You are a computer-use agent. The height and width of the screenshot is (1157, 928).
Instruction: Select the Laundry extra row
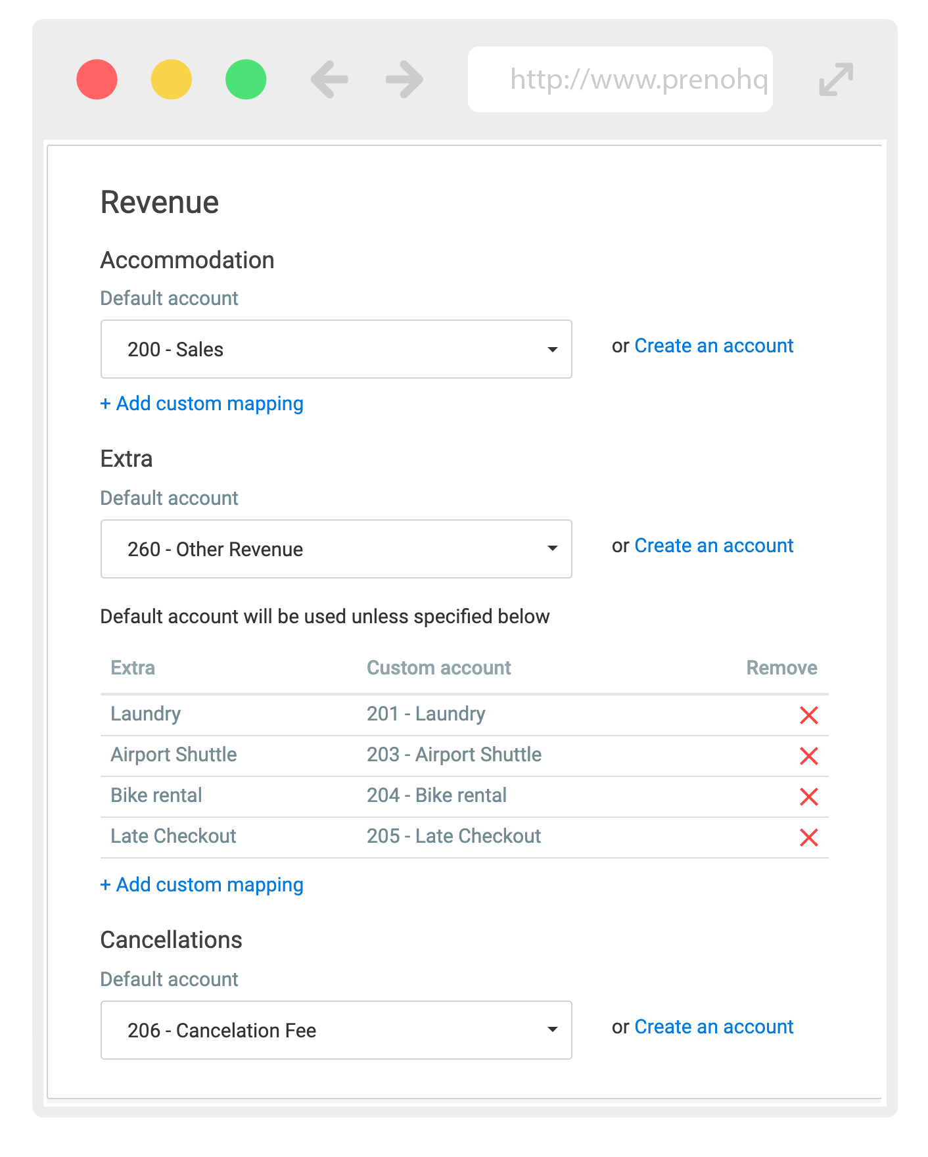tap(464, 715)
